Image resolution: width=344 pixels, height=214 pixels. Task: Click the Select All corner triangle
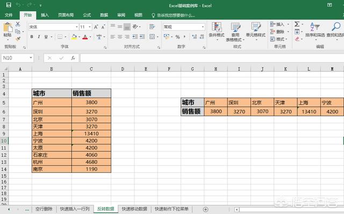[5, 69]
